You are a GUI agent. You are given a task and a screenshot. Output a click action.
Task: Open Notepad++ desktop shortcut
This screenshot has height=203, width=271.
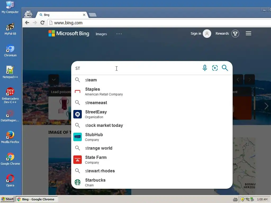10,72
